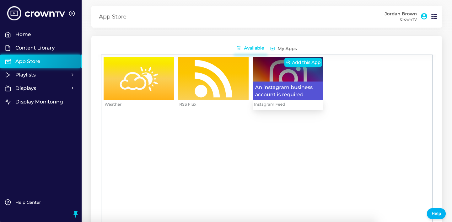452x222 pixels.
Task: Expand the Displays submenu chevron
Action: coord(73,88)
